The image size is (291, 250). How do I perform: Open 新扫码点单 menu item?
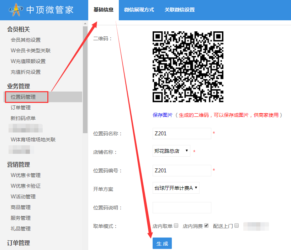point(23,118)
